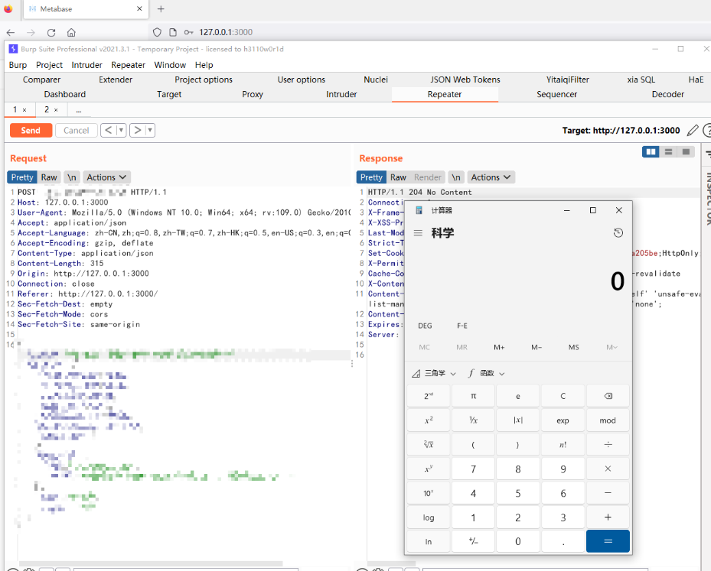Open the JSON Web Tokens tab
Viewport: 711px width, 571px height.
coord(465,79)
